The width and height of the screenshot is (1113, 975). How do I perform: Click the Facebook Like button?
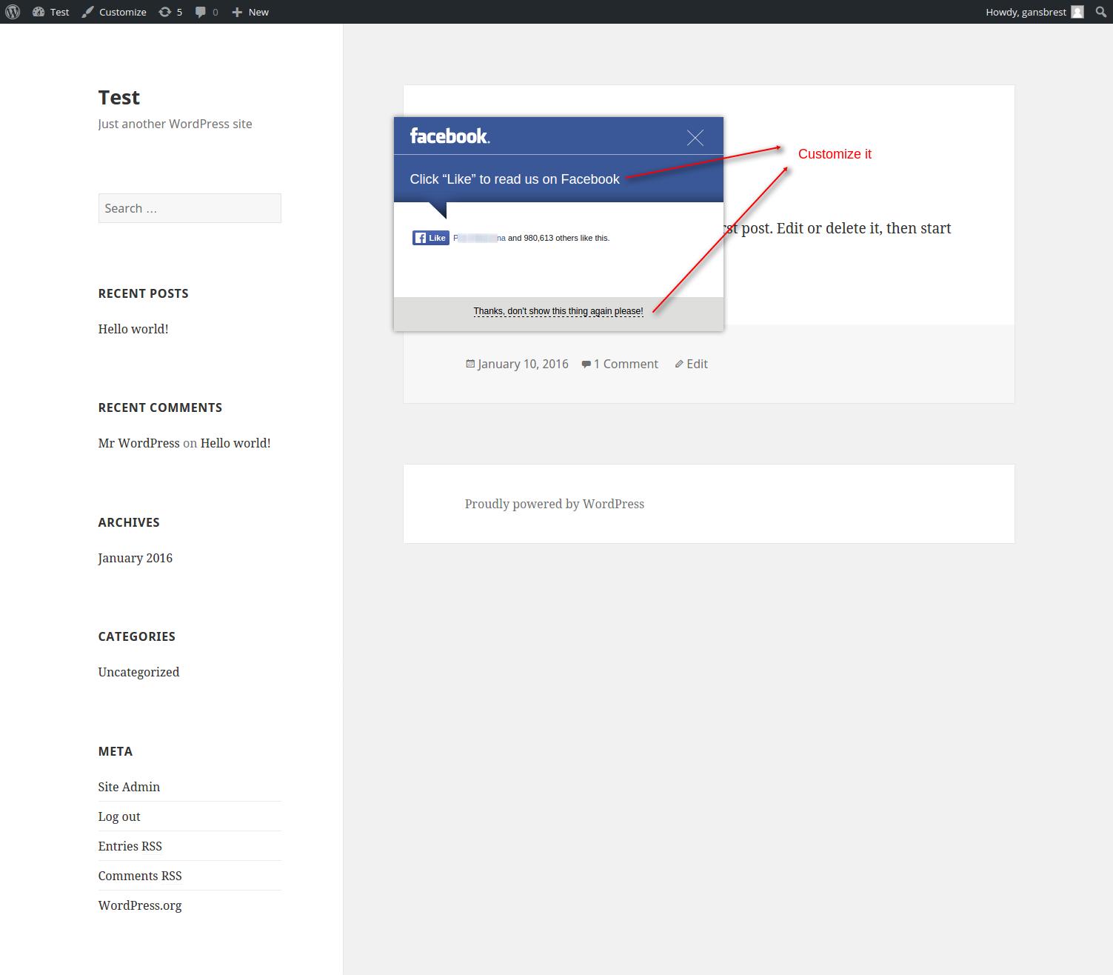point(431,238)
